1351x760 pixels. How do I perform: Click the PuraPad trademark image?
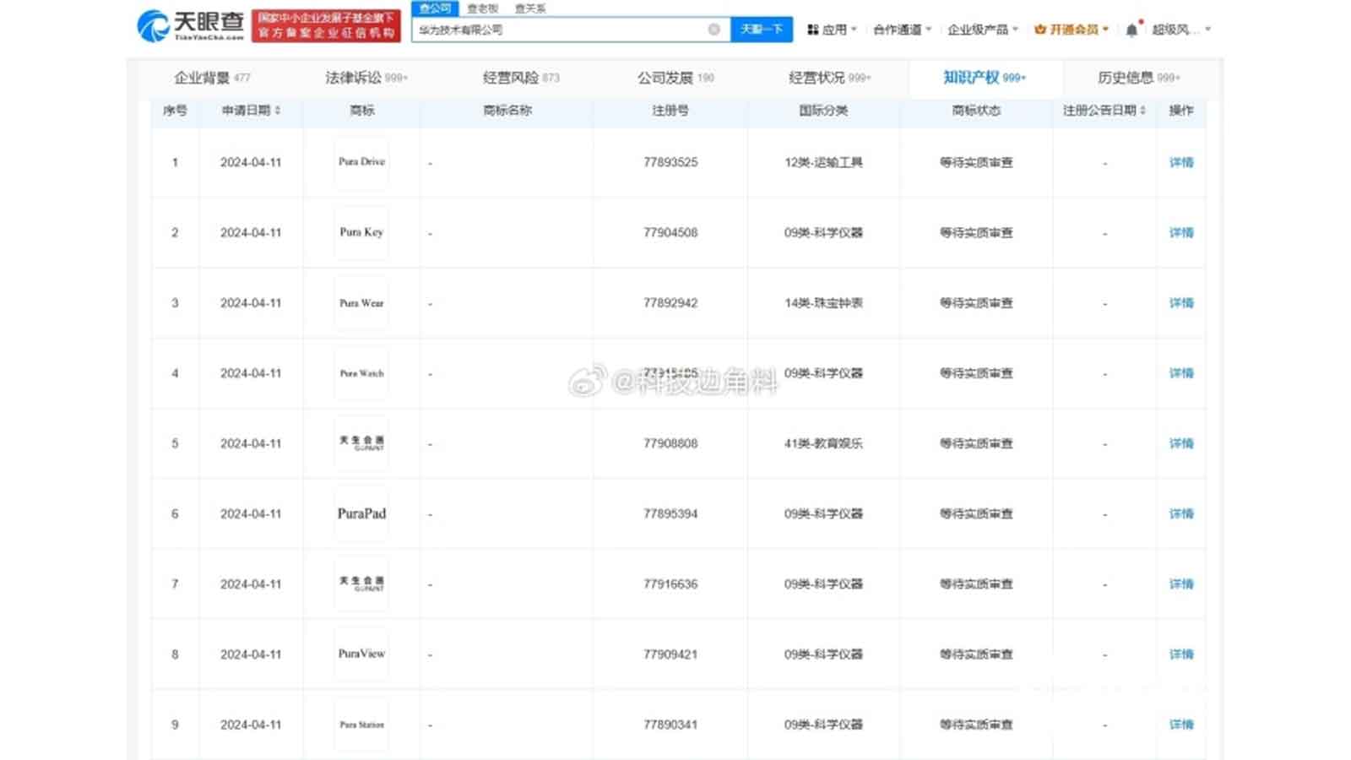pos(361,513)
